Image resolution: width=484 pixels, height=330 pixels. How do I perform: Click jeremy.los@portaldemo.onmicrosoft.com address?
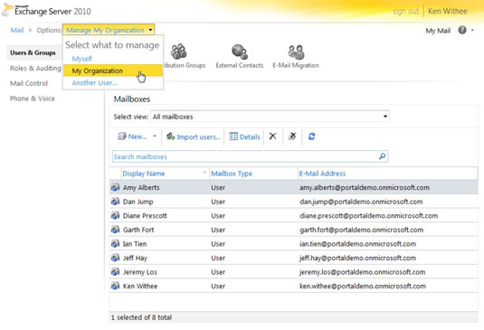[x=363, y=272]
